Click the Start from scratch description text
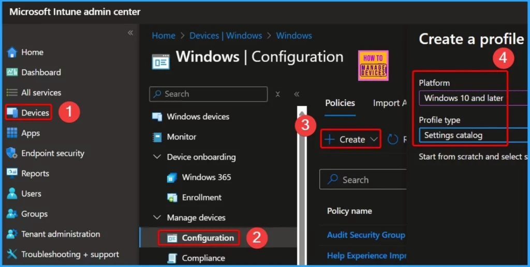 pyautogui.click(x=473, y=157)
